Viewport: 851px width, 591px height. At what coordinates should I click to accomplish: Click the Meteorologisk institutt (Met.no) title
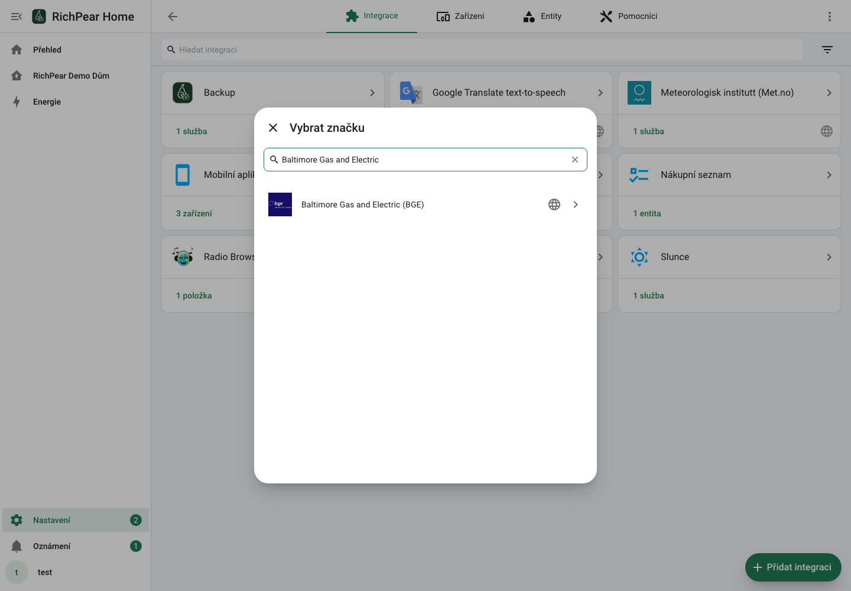point(727,93)
